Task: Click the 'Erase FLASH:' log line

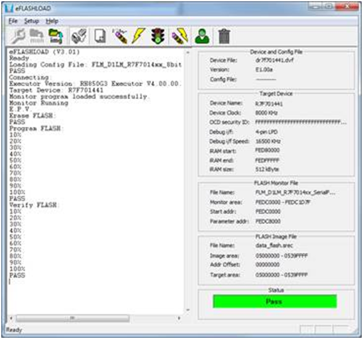Action: [32, 116]
